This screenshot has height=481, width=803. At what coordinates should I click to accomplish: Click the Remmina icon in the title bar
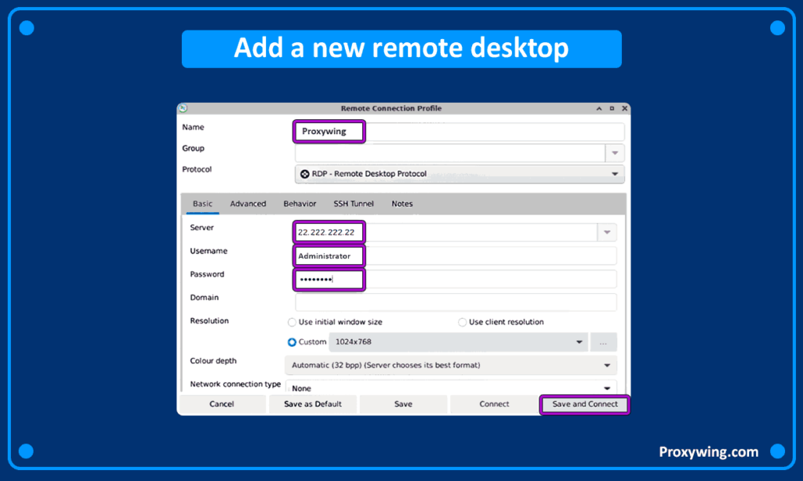click(x=183, y=108)
